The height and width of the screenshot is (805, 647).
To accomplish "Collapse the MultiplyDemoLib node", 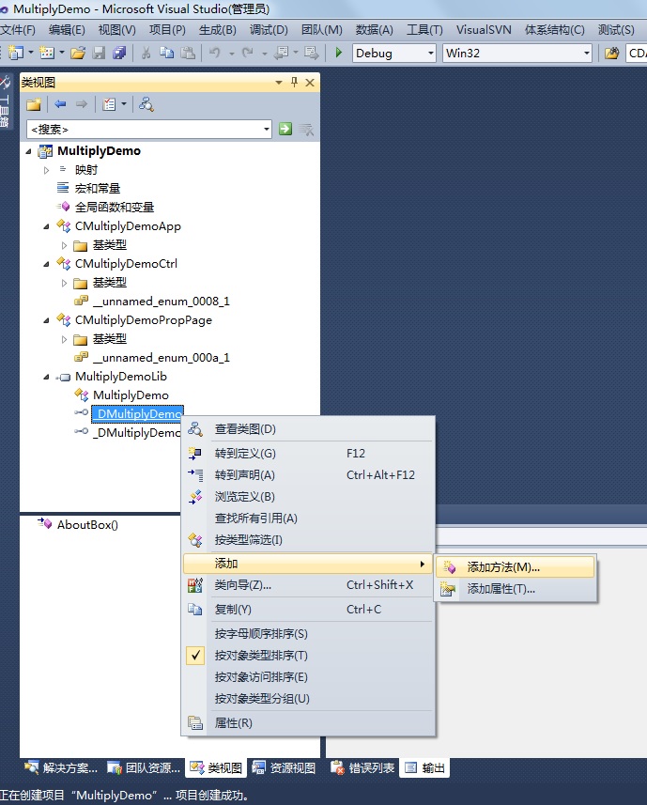I will click(46, 377).
